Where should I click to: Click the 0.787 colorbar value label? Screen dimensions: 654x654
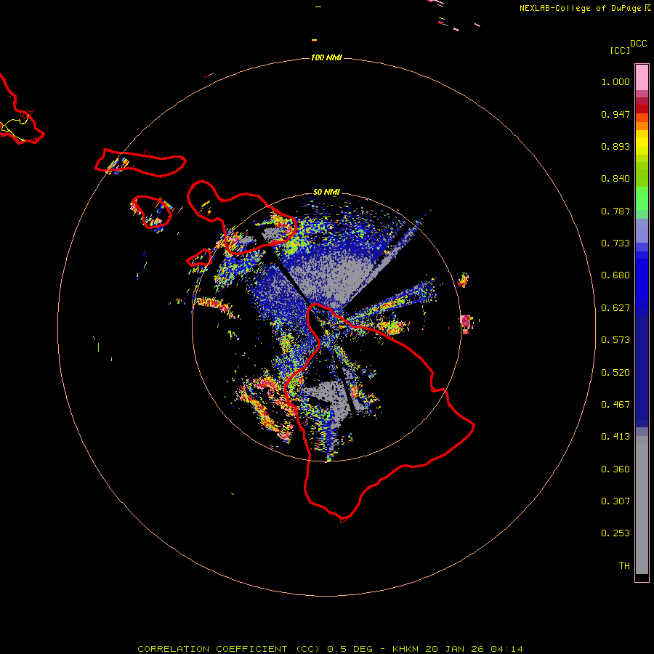[x=615, y=211]
